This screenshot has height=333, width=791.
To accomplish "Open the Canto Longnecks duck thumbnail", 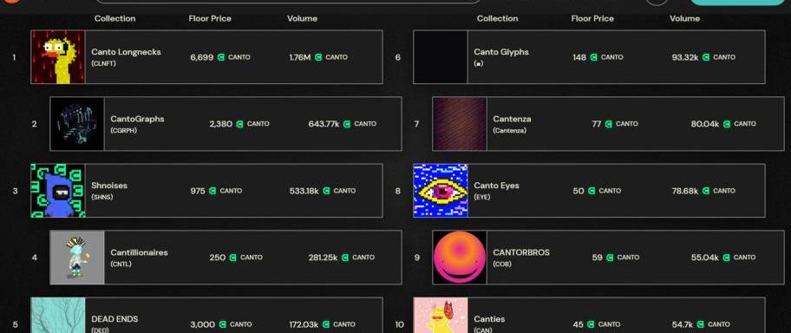I will pos(58,57).
